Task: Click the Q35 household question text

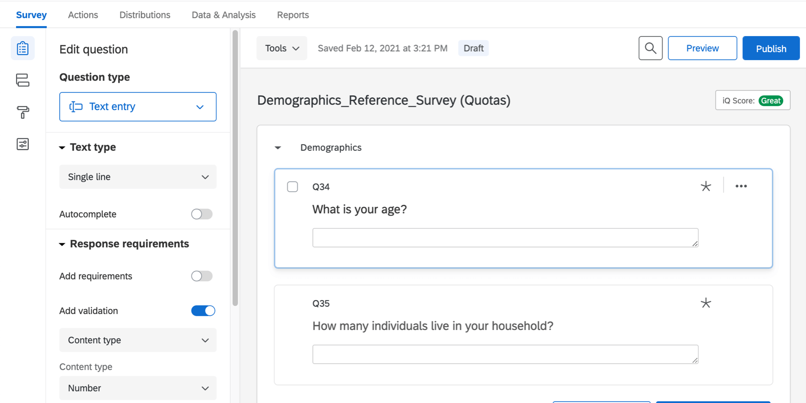Action: click(x=433, y=326)
